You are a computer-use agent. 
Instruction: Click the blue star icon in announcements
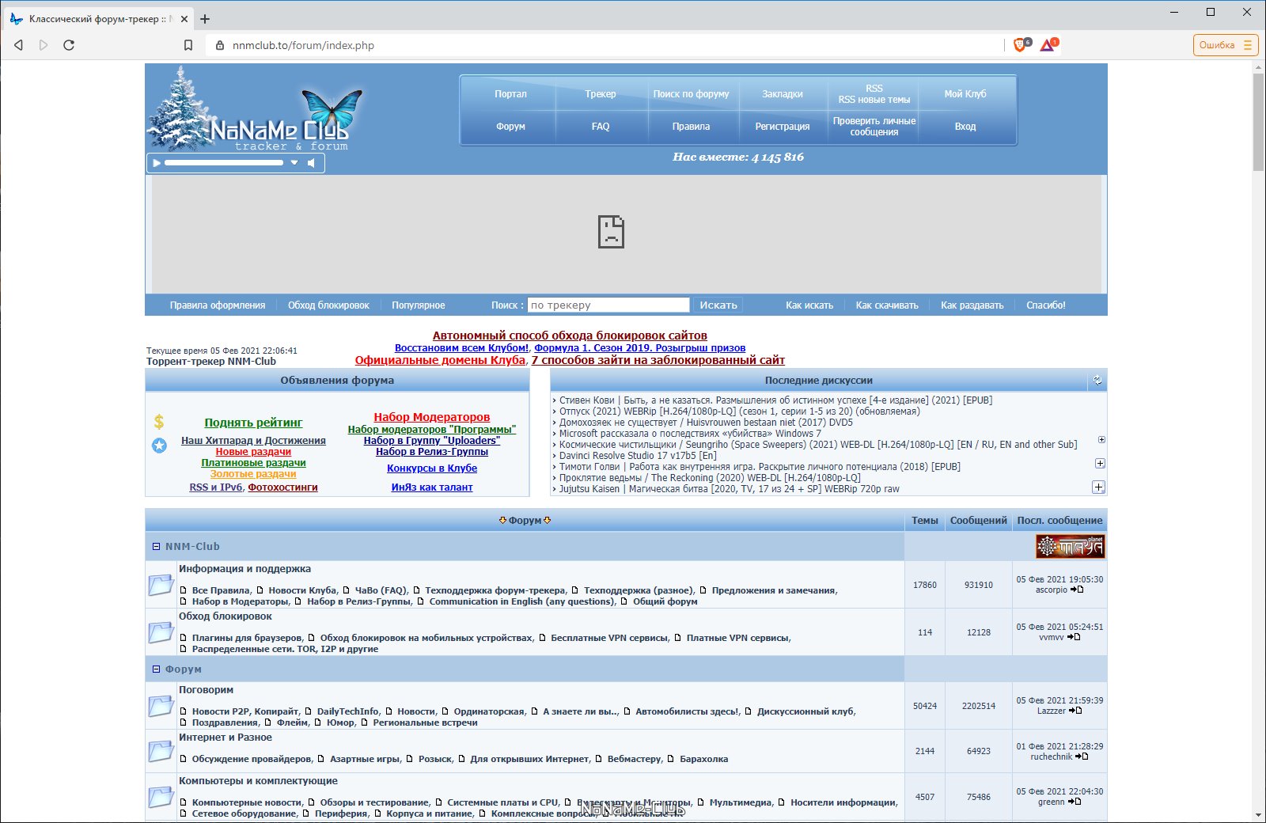159,446
